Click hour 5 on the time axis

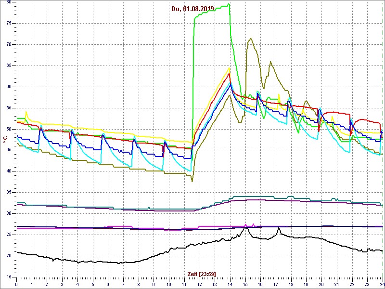[x=92, y=284]
